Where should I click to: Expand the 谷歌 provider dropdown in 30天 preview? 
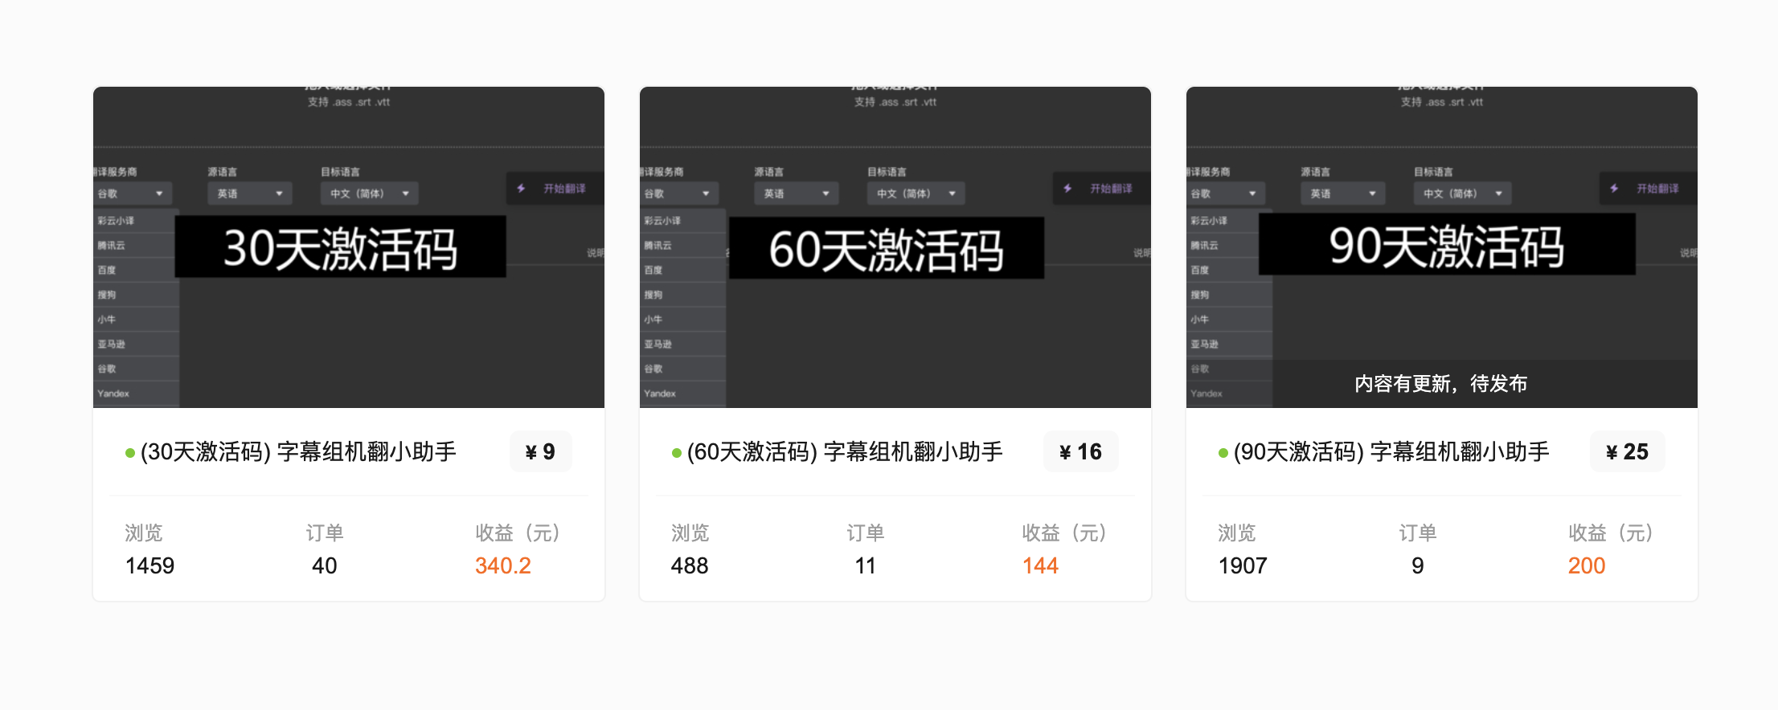click(x=131, y=194)
